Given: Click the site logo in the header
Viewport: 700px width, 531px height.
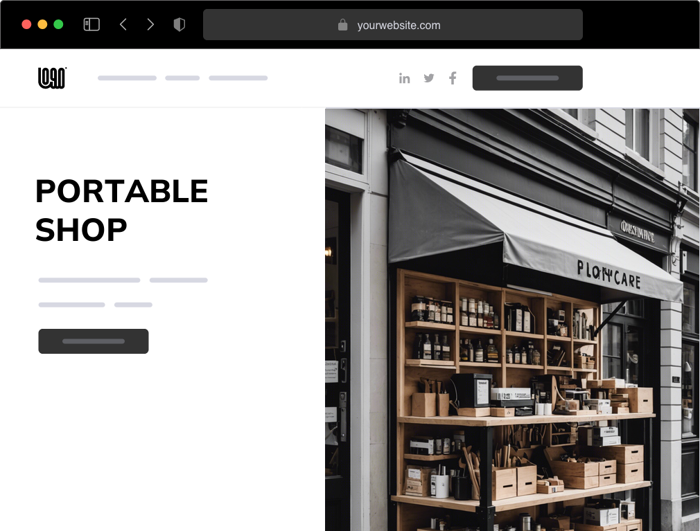Looking at the screenshot, I should point(52,78).
